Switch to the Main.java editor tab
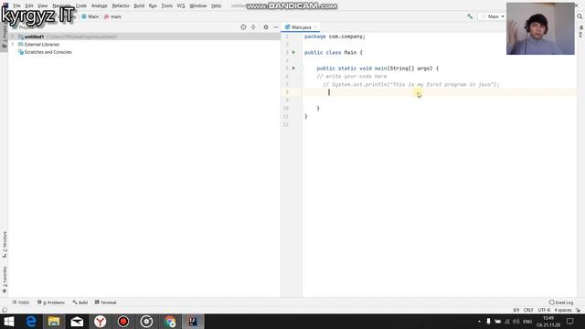 tap(301, 27)
